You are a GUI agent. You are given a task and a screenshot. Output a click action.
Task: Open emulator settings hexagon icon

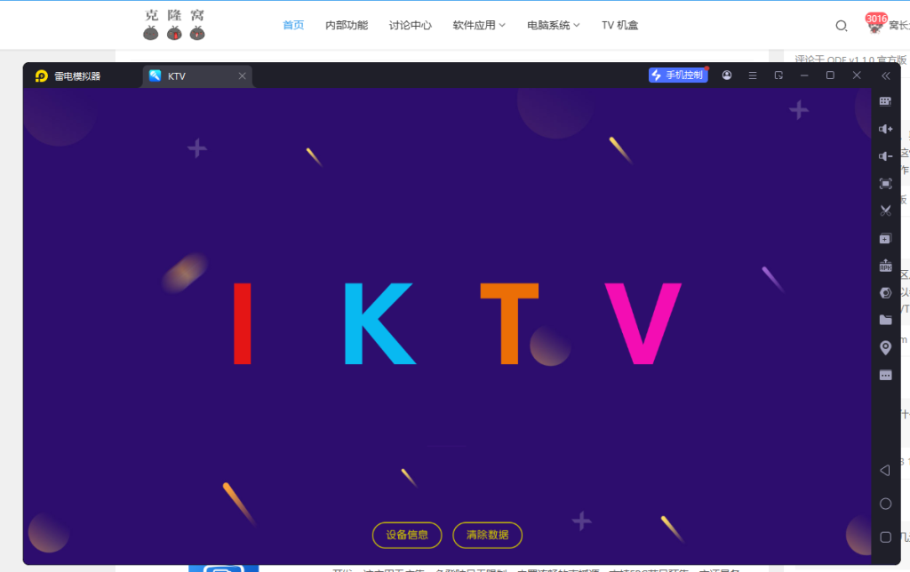[885, 293]
